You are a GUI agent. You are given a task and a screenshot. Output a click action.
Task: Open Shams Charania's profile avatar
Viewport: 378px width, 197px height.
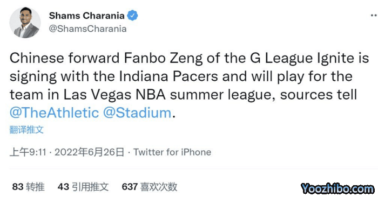[x=25, y=23]
